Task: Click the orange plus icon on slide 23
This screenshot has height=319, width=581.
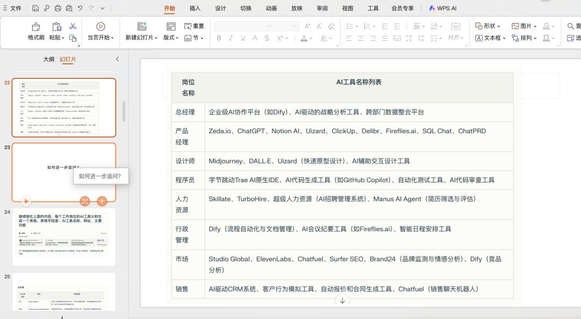Action: 102,201
